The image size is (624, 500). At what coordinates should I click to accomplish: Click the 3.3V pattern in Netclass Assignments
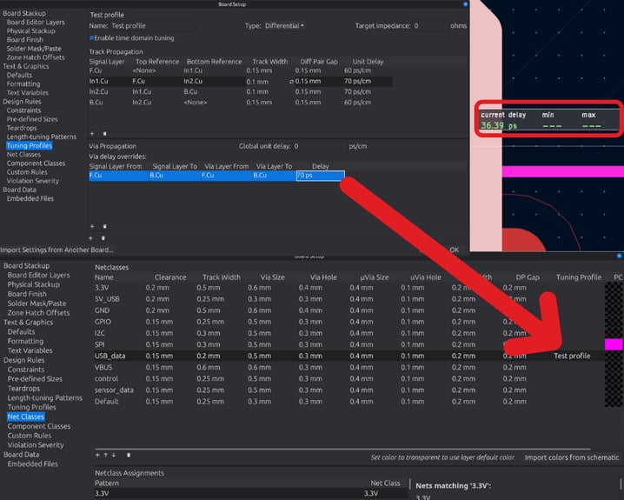click(x=102, y=493)
